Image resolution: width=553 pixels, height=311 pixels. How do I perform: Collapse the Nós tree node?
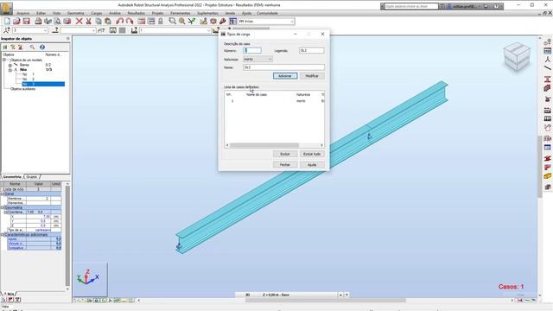pyautogui.click(x=10, y=70)
